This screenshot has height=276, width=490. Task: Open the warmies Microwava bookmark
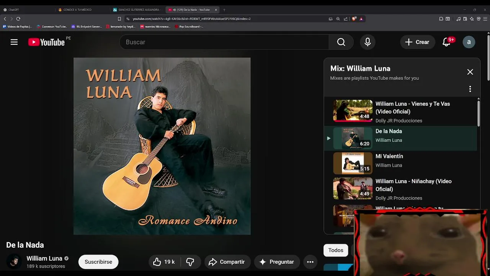coord(155,27)
